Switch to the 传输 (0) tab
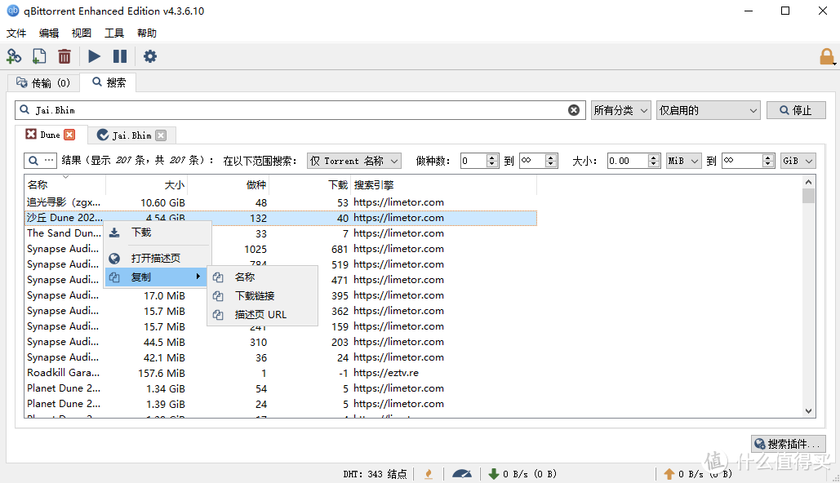Image resolution: width=840 pixels, height=483 pixels. click(42, 82)
